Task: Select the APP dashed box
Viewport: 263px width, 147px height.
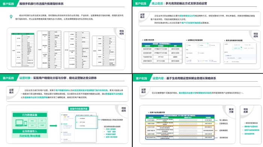Action: (32, 125)
